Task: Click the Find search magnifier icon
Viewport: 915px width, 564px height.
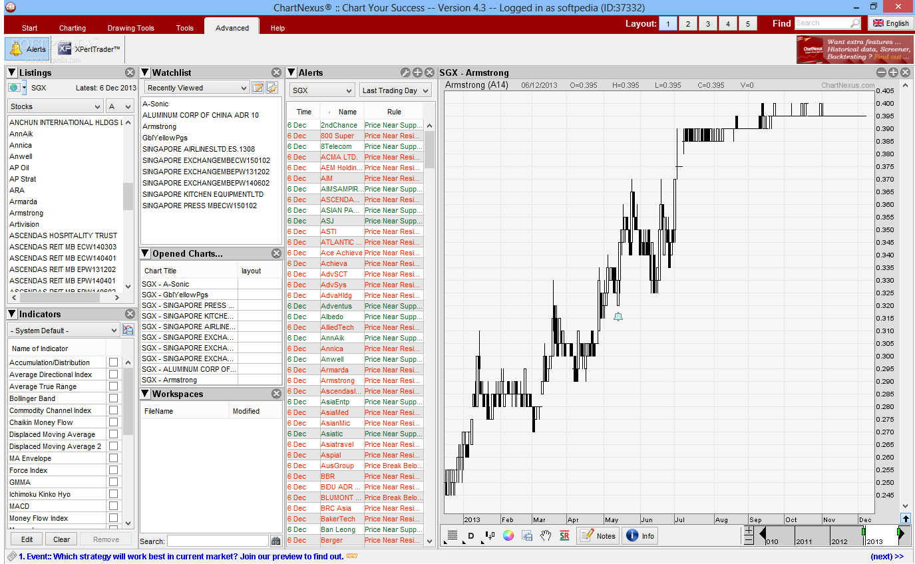Action: pos(855,23)
